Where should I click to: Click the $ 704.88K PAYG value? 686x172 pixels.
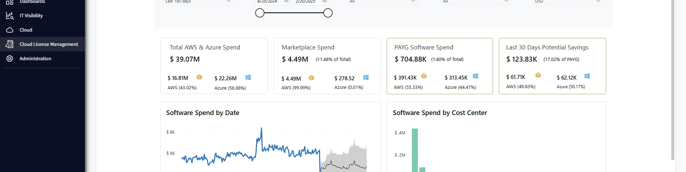coord(411,59)
